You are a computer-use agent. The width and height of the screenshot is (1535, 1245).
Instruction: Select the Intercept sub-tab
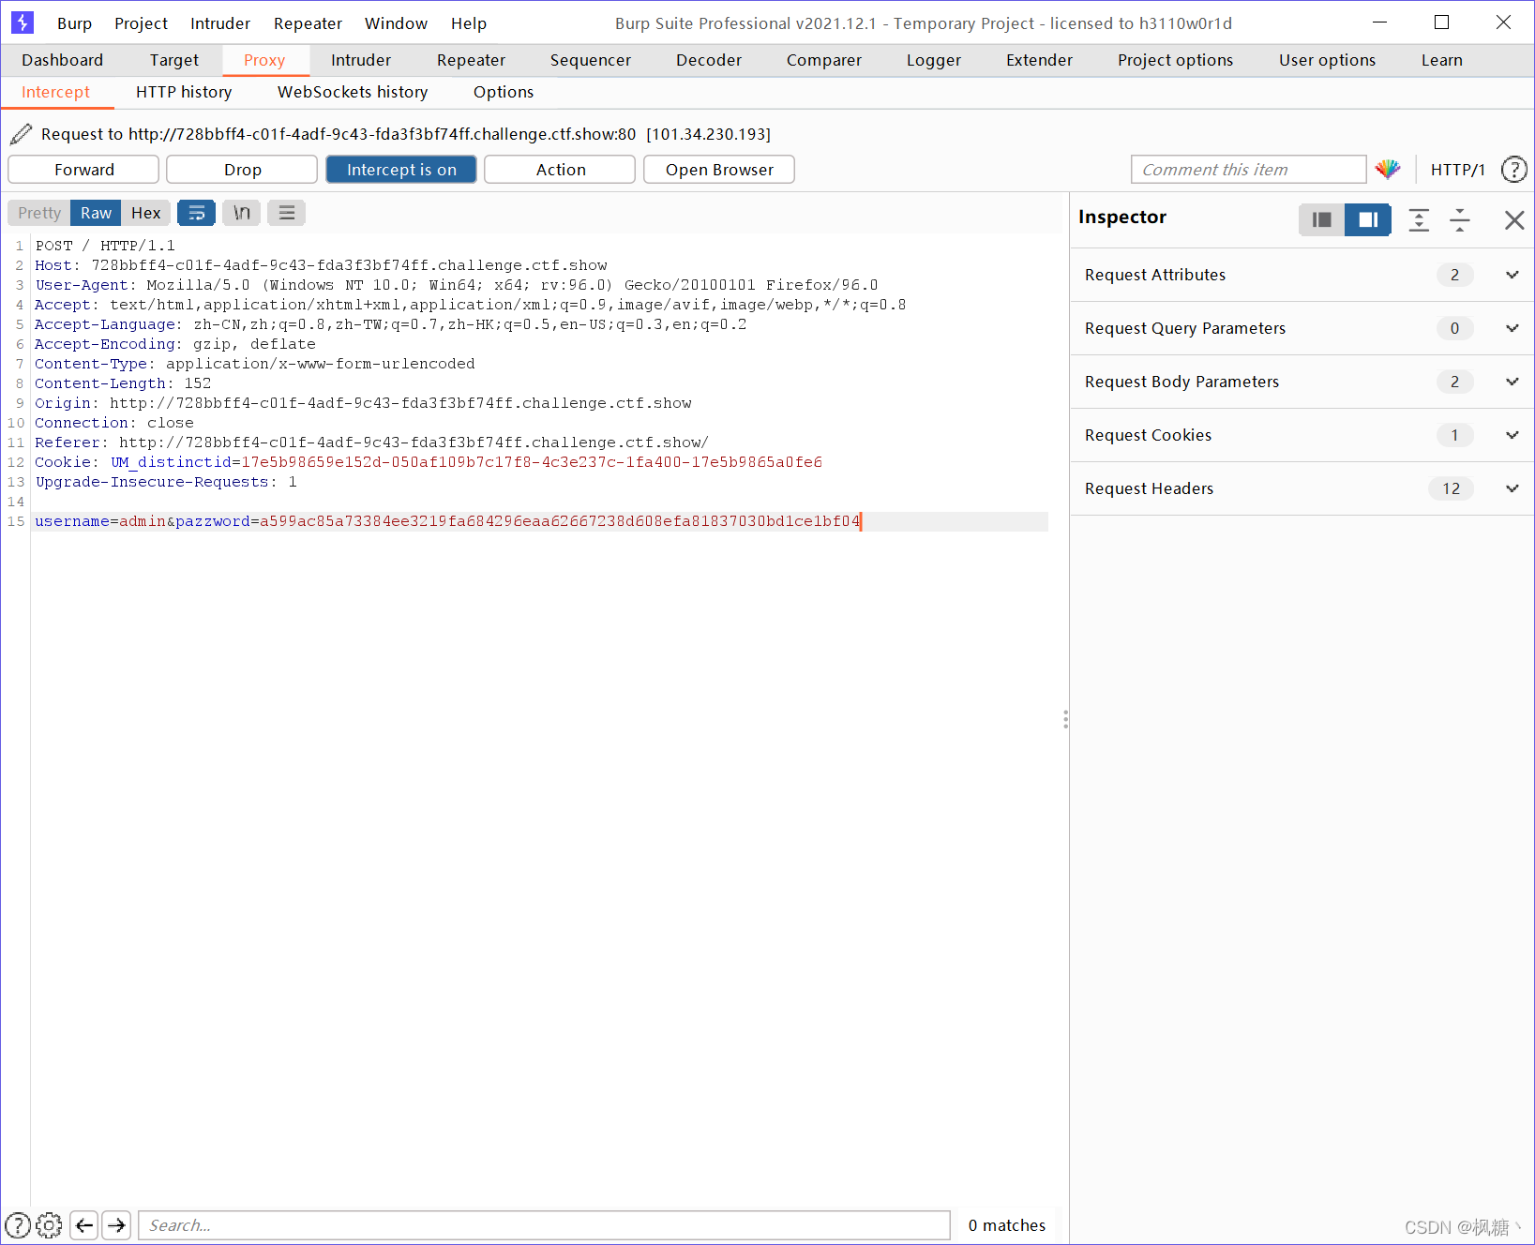point(55,92)
